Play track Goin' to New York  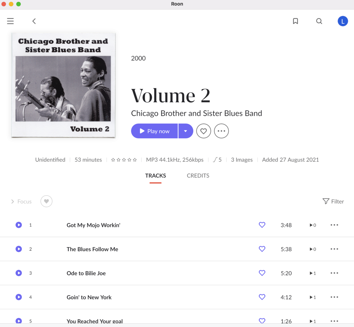[x=19, y=297]
